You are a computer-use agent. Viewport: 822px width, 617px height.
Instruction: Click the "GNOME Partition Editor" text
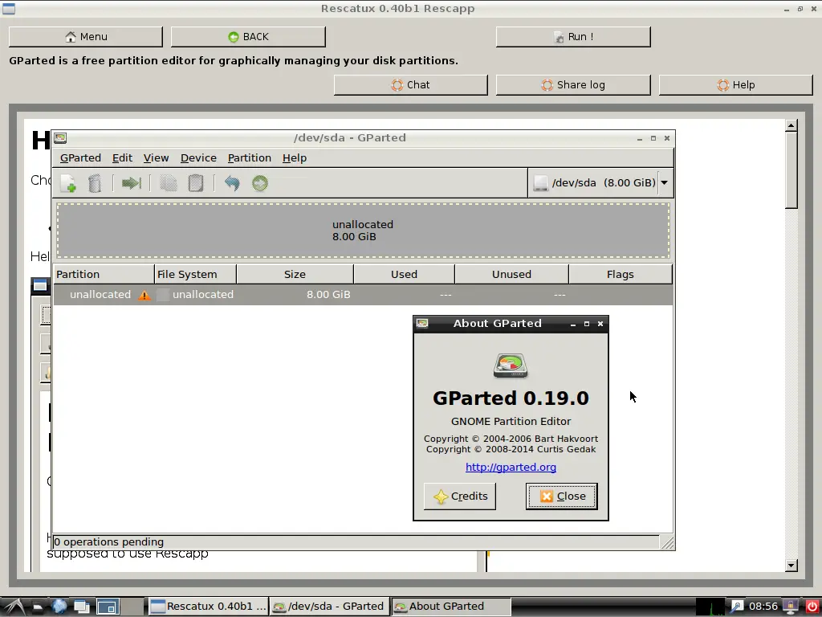click(x=511, y=421)
